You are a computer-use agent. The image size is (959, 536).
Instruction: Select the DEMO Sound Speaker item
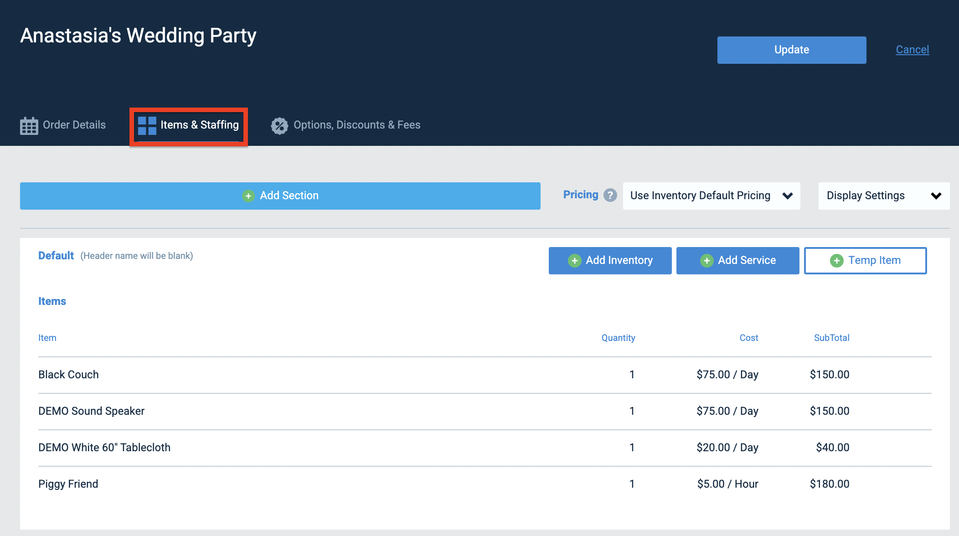click(485, 411)
